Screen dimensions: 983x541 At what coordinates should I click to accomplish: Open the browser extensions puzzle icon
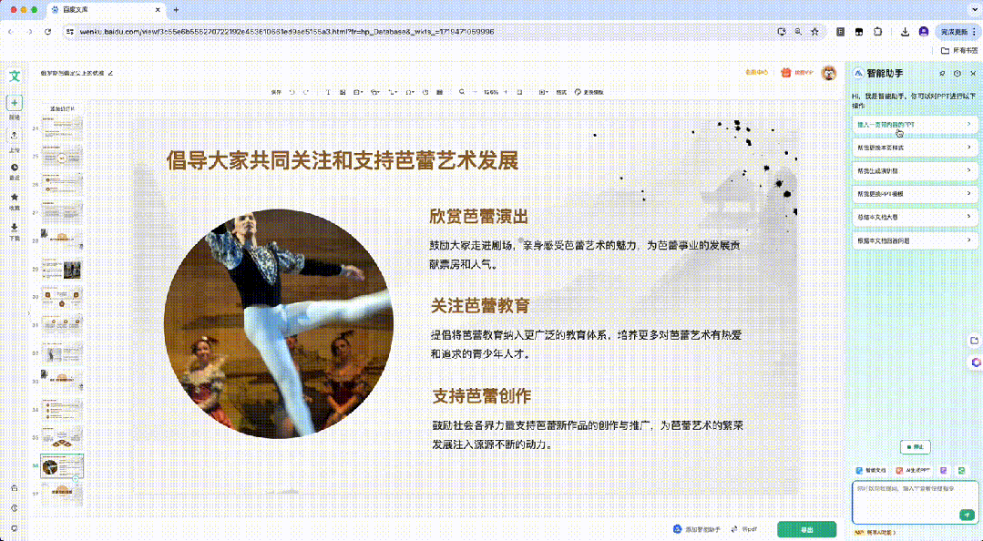click(877, 31)
